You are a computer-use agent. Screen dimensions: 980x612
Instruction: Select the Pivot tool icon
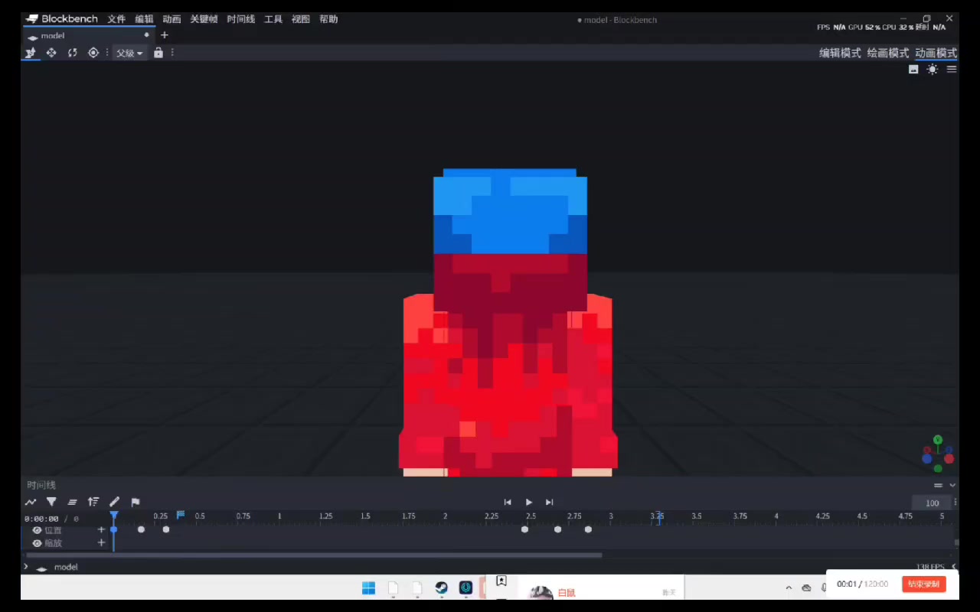(93, 53)
